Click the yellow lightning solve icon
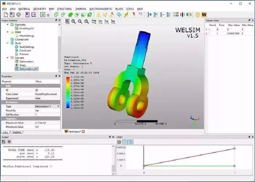The height and width of the screenshot is (182, 255). coord(126,15)
